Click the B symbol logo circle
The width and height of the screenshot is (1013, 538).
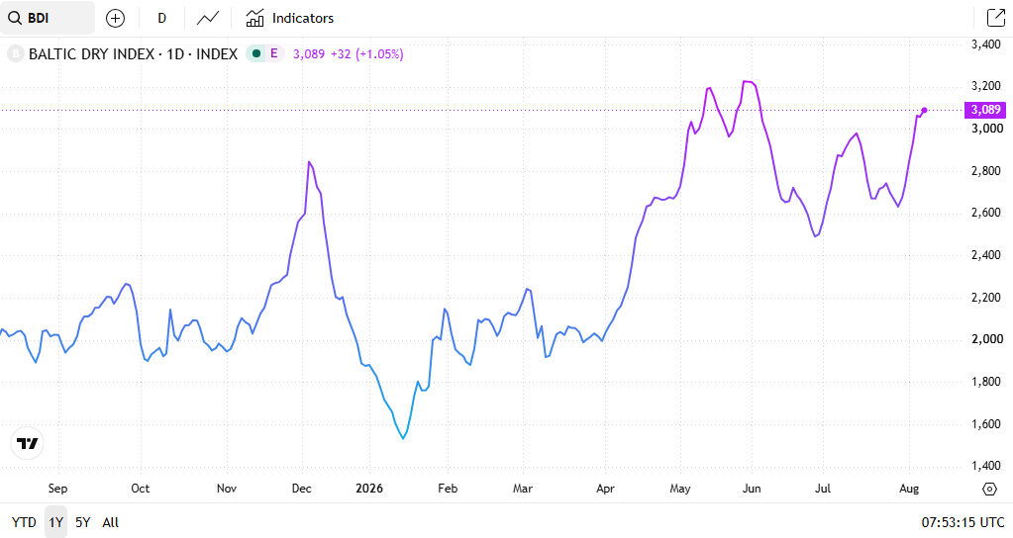tap(16, 54)
